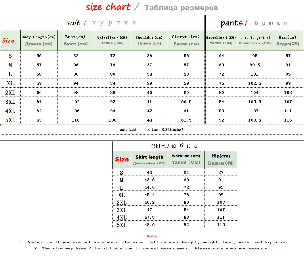304x256 pixels.
Task: Click bust value '110' for size 5XL
Action: click(76, 120)
